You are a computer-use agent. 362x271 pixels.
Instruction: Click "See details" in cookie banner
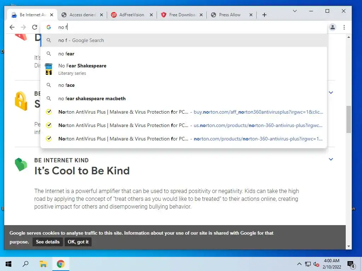48,242
